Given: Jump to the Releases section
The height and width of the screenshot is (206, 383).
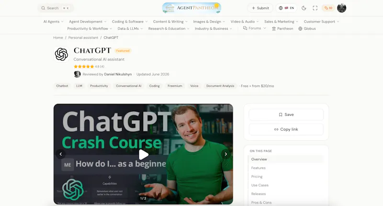Looking at the screenshot, I should (x=286, y=194).
